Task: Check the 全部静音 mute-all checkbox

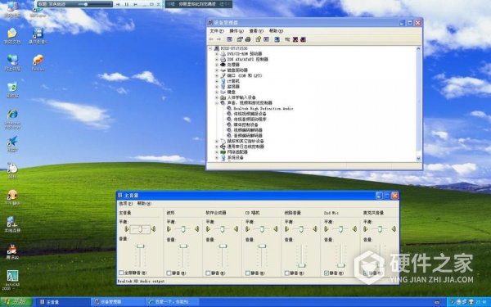Action: point(121,273)
